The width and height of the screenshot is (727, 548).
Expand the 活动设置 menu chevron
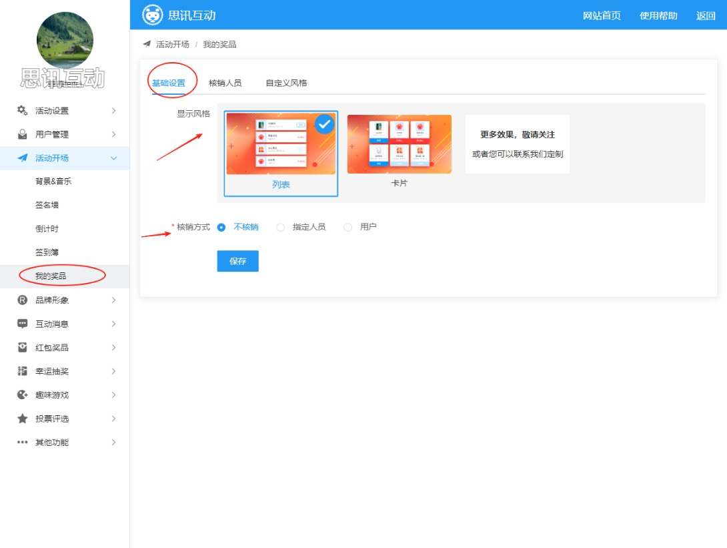point(113,110)
